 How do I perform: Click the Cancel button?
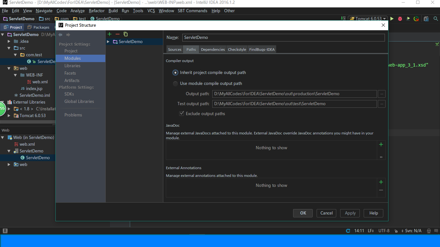point(326,213)
